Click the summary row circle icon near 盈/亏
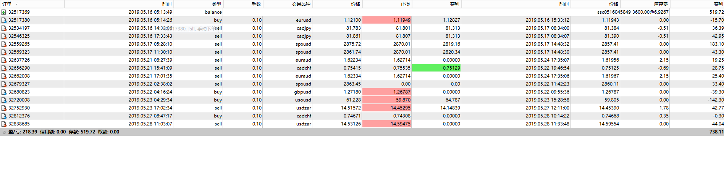The image size is (724, 173). [4, 132]
